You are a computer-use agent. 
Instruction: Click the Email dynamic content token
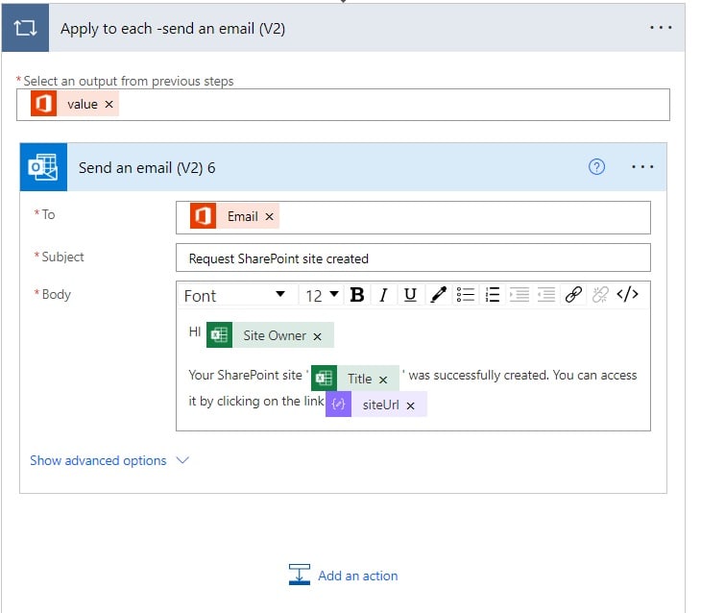[234, 215]
